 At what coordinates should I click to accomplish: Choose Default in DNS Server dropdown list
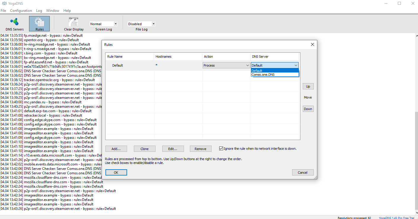275,71
